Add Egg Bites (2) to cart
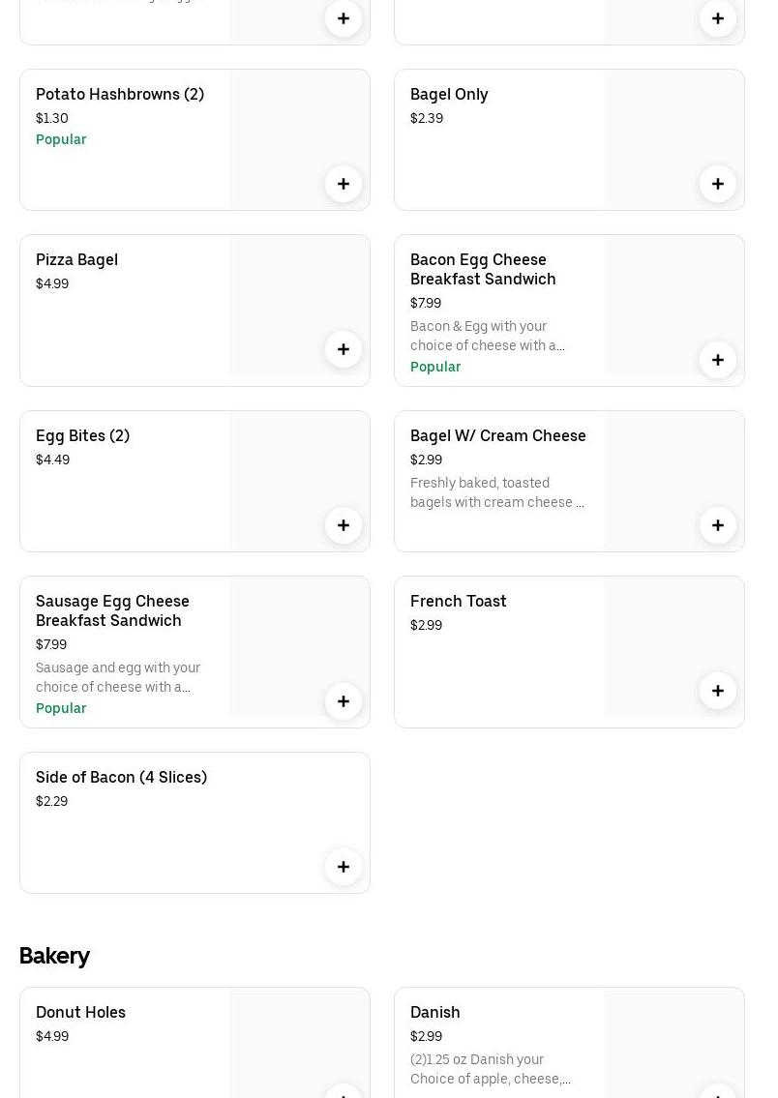Viewport: 778px width, 1098px height. pos(344,525)
